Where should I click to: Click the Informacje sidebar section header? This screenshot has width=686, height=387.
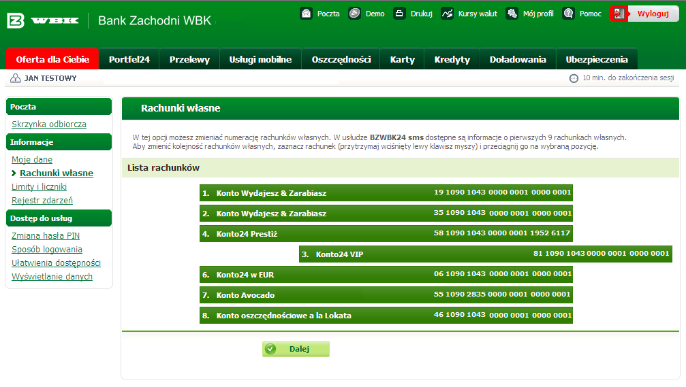pos(59,142)
